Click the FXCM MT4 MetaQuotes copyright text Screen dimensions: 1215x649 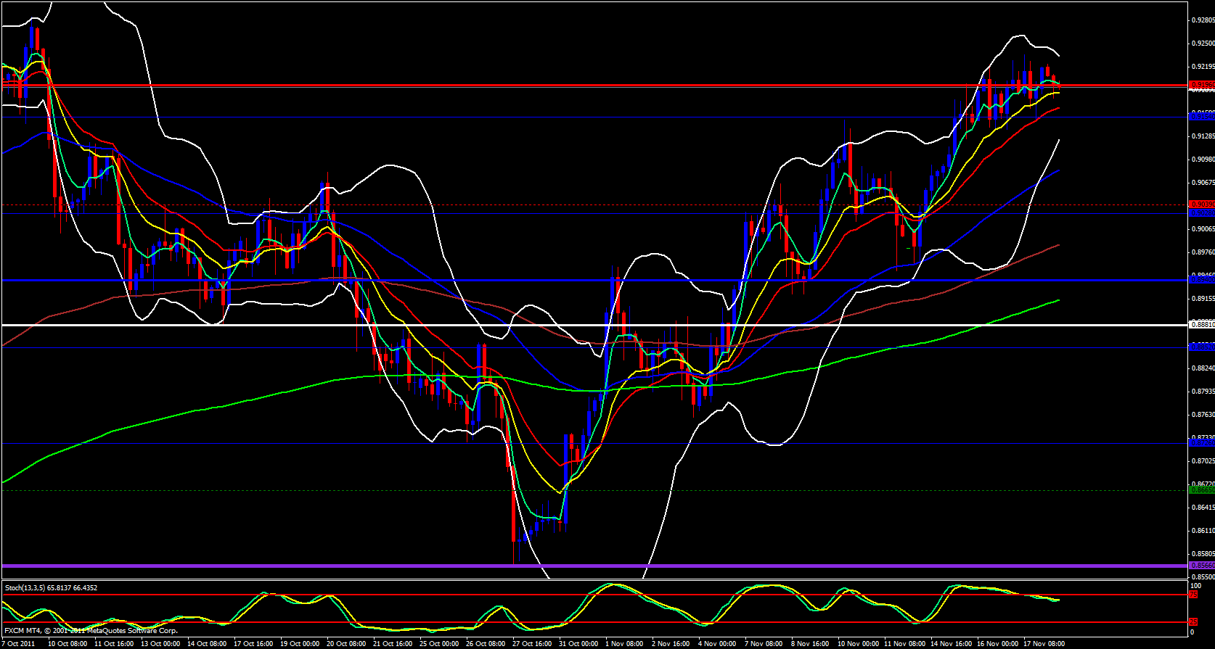coord(91,631)
